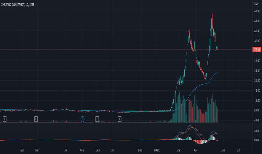Click the 36.00 price axis label
Viewport: 262px width, 154px height.
pos(257,41)
